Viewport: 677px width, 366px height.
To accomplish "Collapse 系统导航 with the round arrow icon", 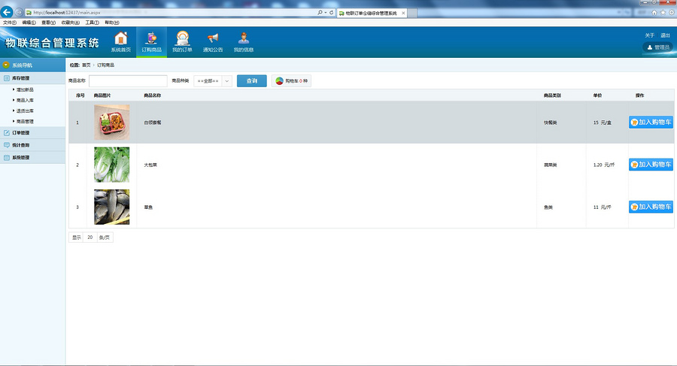I will coord(6,65).
